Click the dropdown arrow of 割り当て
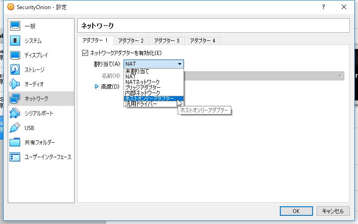Image resolution: width=358 pixels, height=224 pixels. coord(180,64)
